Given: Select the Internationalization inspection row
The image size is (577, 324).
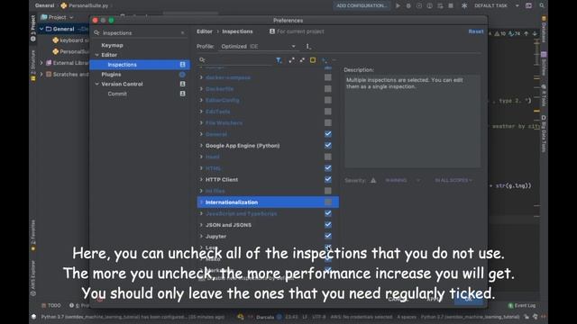Looking at the screenshot, I should (268, 202).
